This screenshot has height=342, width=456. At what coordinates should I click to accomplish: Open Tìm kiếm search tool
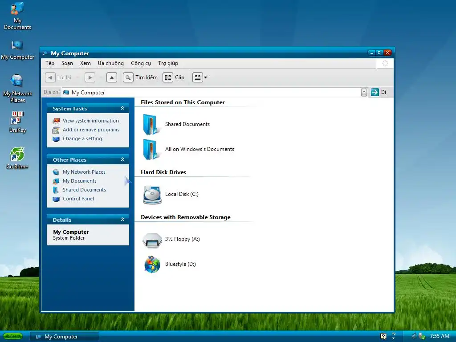coord(140,77)
